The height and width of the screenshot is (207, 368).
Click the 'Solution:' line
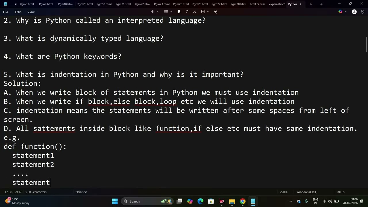tap(22, 83)
